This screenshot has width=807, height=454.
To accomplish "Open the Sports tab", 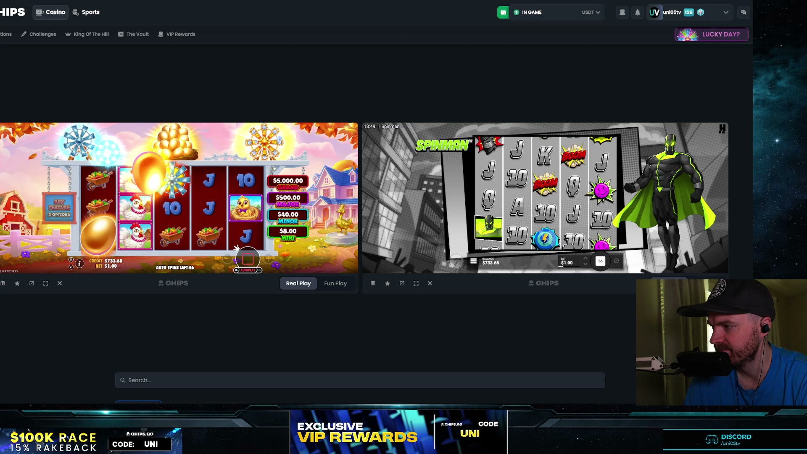I will click(86, 12).
